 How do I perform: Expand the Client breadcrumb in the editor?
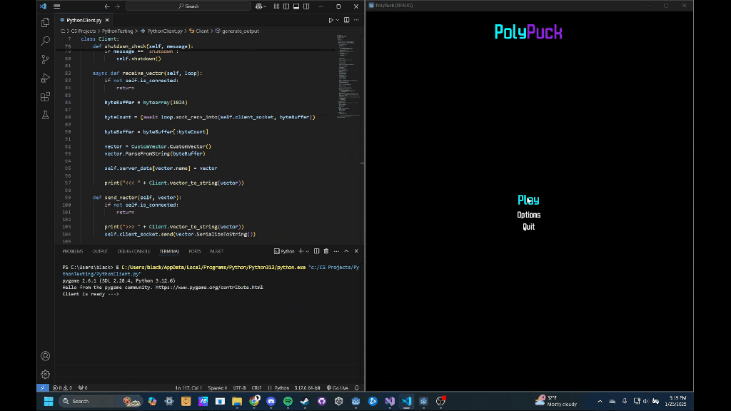tap(201, 31)
